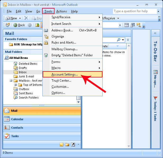This screenshot has height=158, width=163.
Task: Click the Back navigation button
Action: [x=19, y=25]
